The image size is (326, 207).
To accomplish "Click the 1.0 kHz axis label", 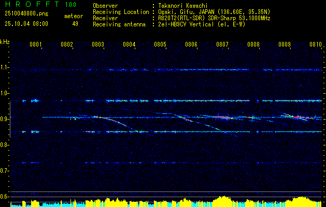I will point(4,93).
